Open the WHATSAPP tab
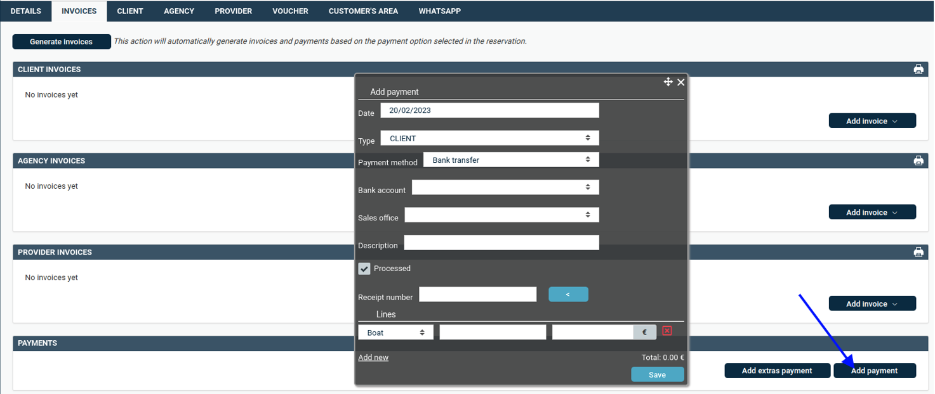 point(440,11)
